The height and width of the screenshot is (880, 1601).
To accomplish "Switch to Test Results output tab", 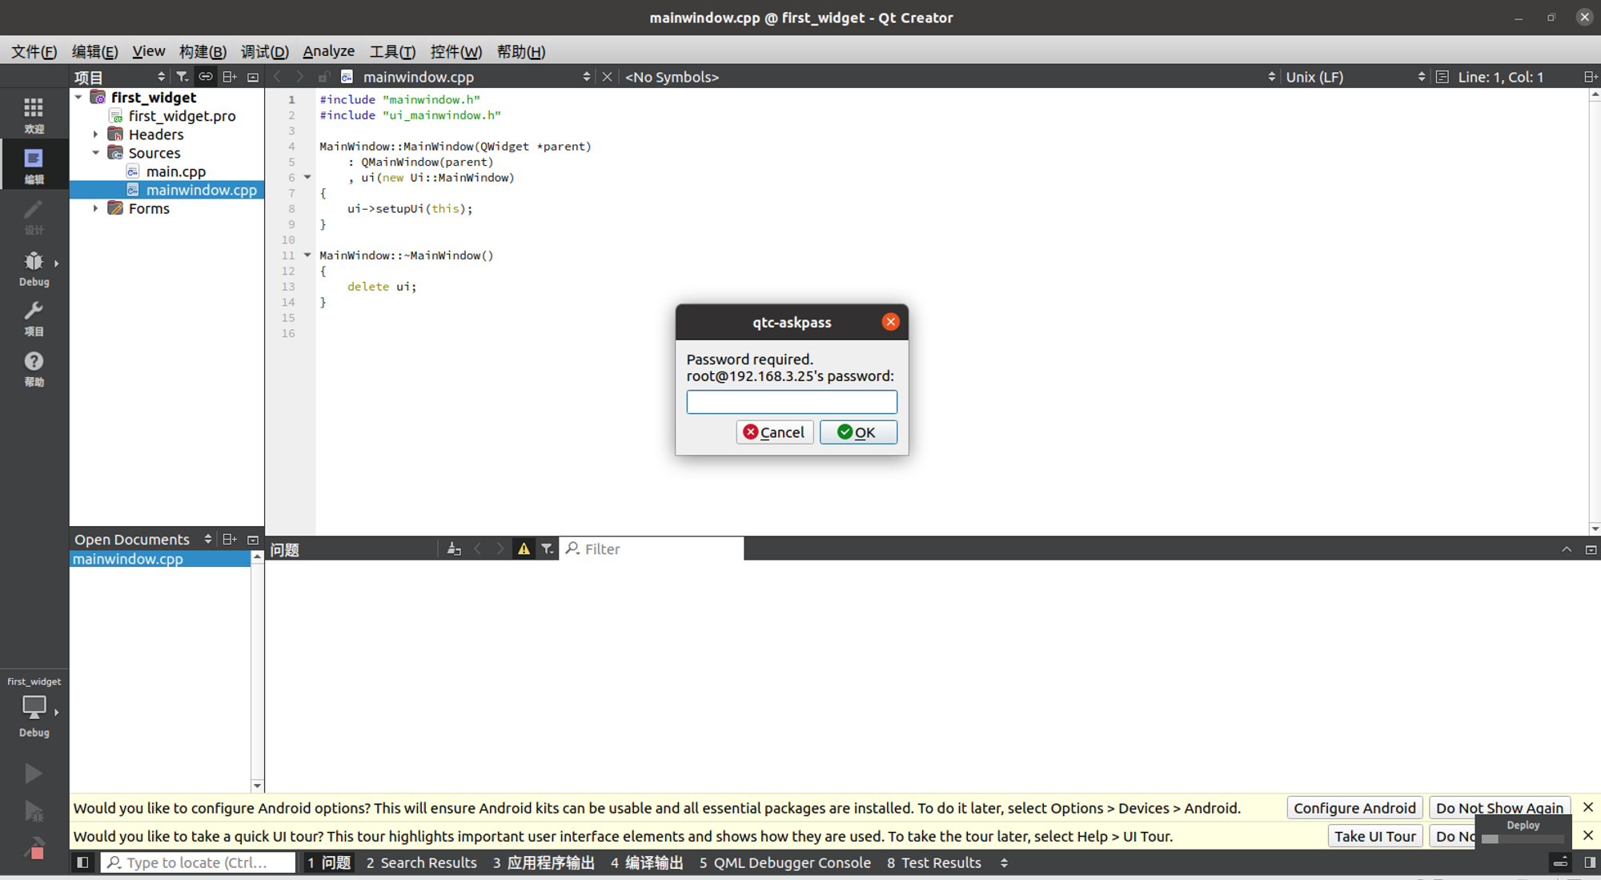I will pyautogui.click(x=934, y=862).
